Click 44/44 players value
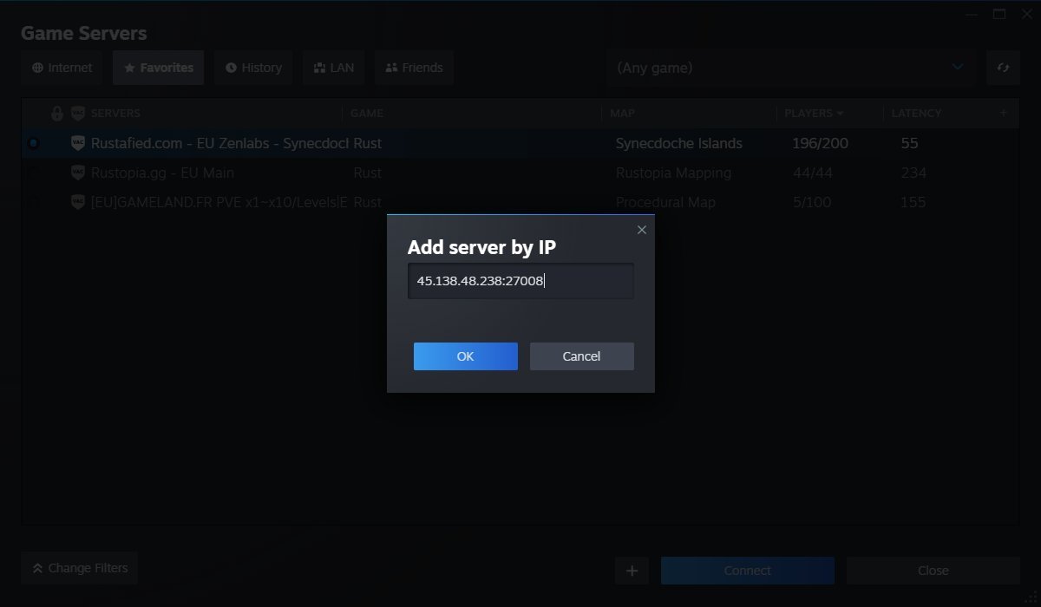Screen dimensions: 1041x607 click(x=812, y=173)
